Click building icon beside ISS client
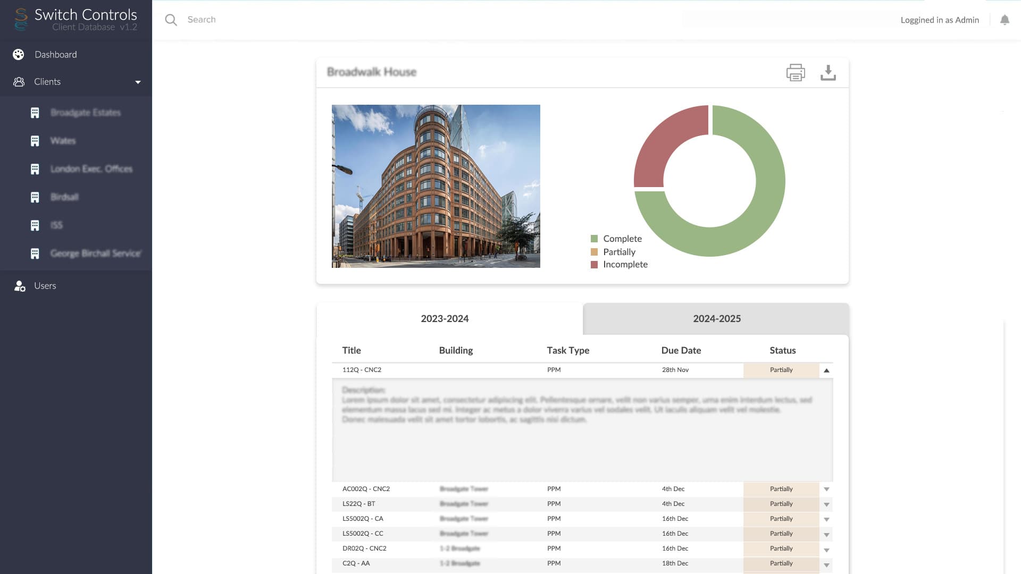 35,226
